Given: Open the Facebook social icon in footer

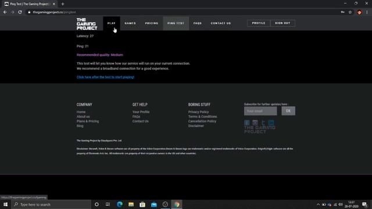Looking at the screenshot, I should tap(246, 122).
